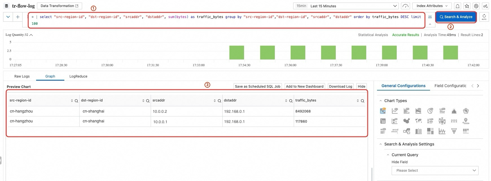This screenshot has height=181, width=491.
Task: Choose the timeline dots chart type
Action: (454, 121)
